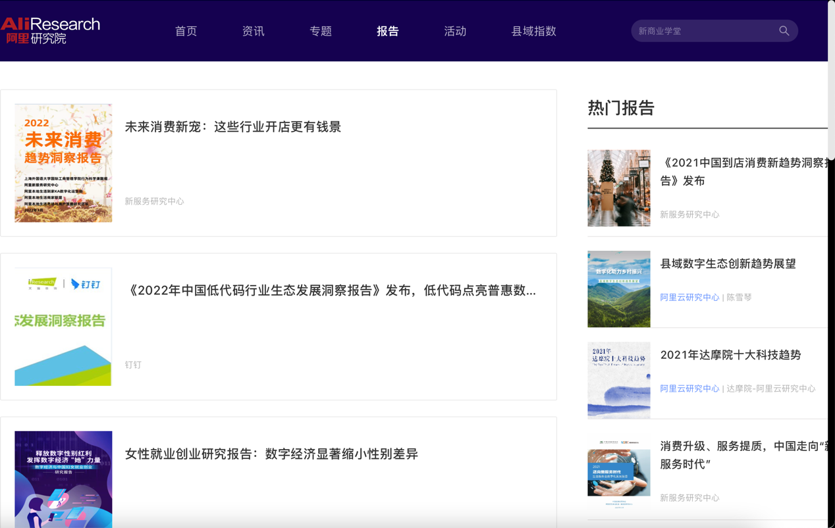The image size is (835, 528).
Task: Click 阿里云研究中心 link beside 陈雪琴
Action: (689, 298)
